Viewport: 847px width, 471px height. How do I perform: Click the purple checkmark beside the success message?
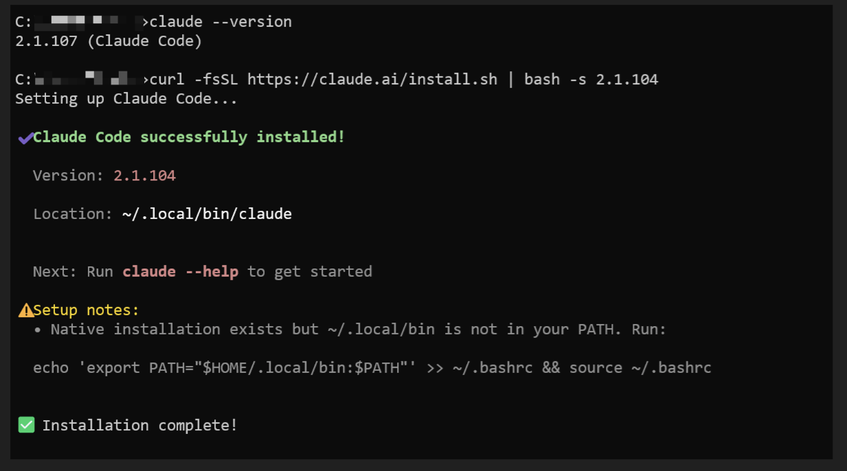click(25, 138)
